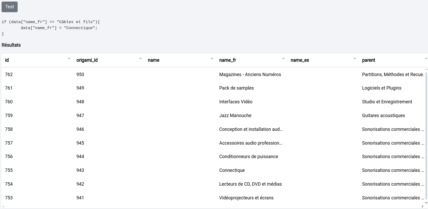Select the "Pack de samples" cell
This screenshot has height=209, width=428.
click(x=236, y=88)
